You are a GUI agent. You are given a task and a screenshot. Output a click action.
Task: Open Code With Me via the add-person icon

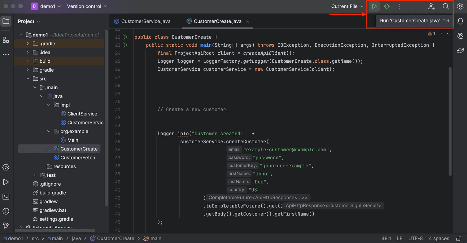(431, 6)
